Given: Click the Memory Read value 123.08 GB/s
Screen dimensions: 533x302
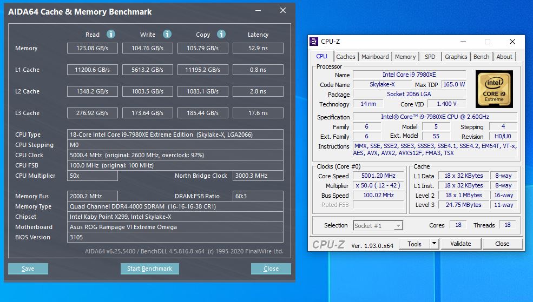Looking at the screenshot, I should (x=92, y=48).
